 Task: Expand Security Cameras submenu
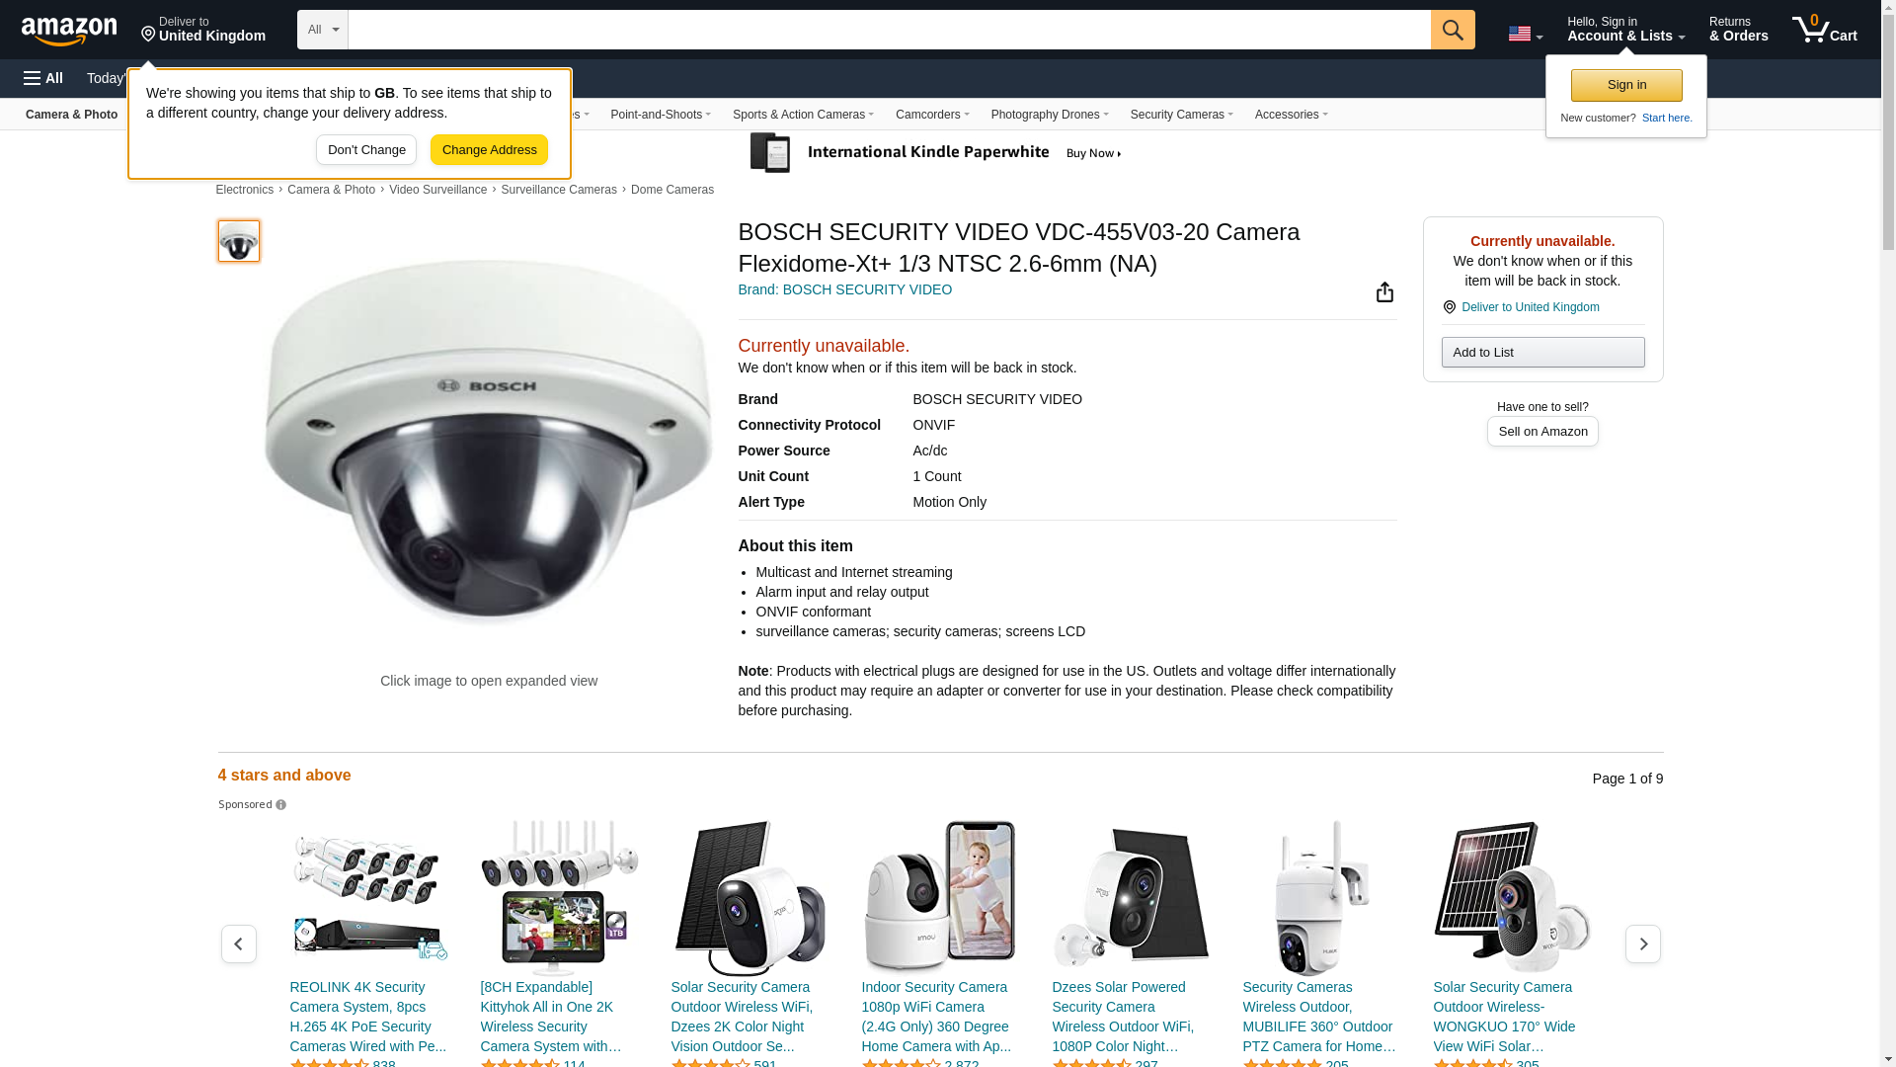tap(1182, 115)
